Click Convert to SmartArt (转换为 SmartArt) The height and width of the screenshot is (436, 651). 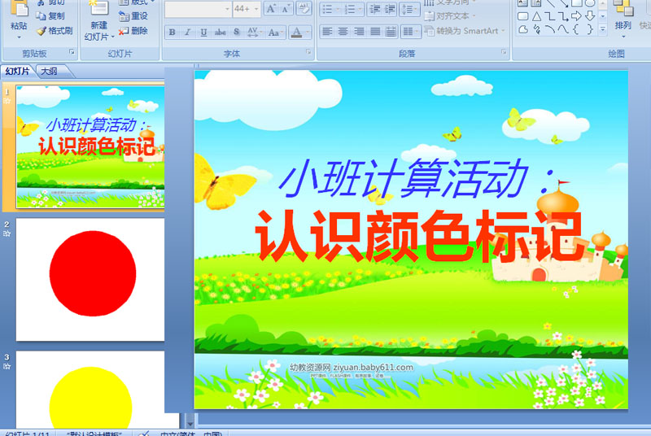point(465,31)
